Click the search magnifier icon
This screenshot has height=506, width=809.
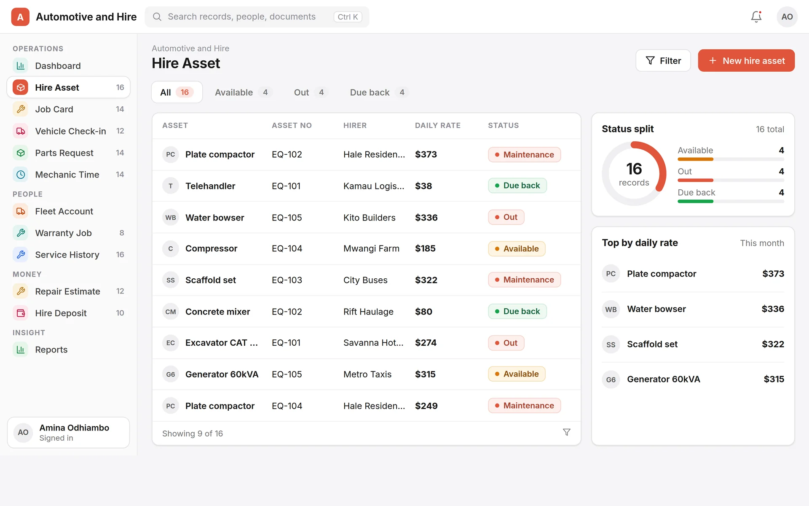click(157, 17)
